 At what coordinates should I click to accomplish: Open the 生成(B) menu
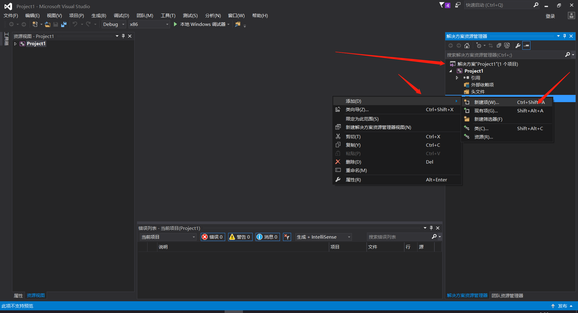tap(99, 16)
